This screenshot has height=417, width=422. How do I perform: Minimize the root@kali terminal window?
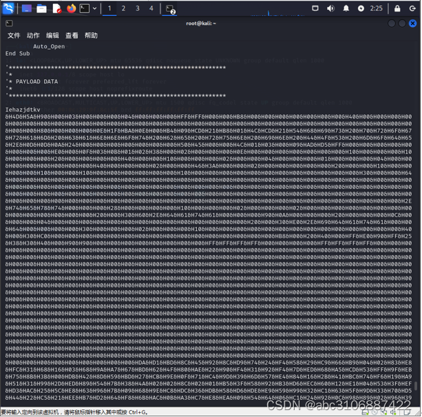point(392,23)
